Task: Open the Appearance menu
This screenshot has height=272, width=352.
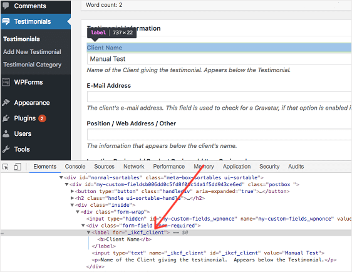Action: (x=32, y=103)
